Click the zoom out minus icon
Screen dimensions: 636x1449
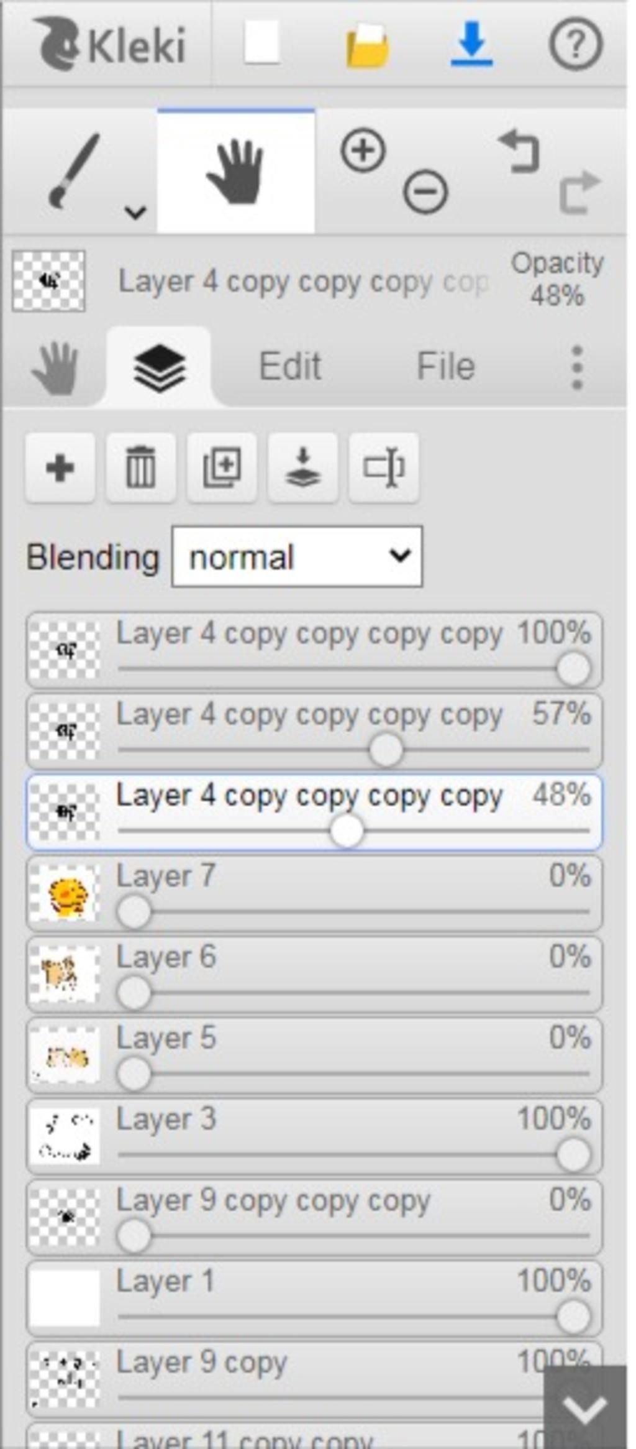425,191
